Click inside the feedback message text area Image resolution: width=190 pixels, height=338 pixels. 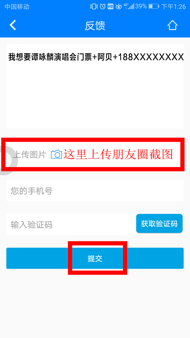95,86
